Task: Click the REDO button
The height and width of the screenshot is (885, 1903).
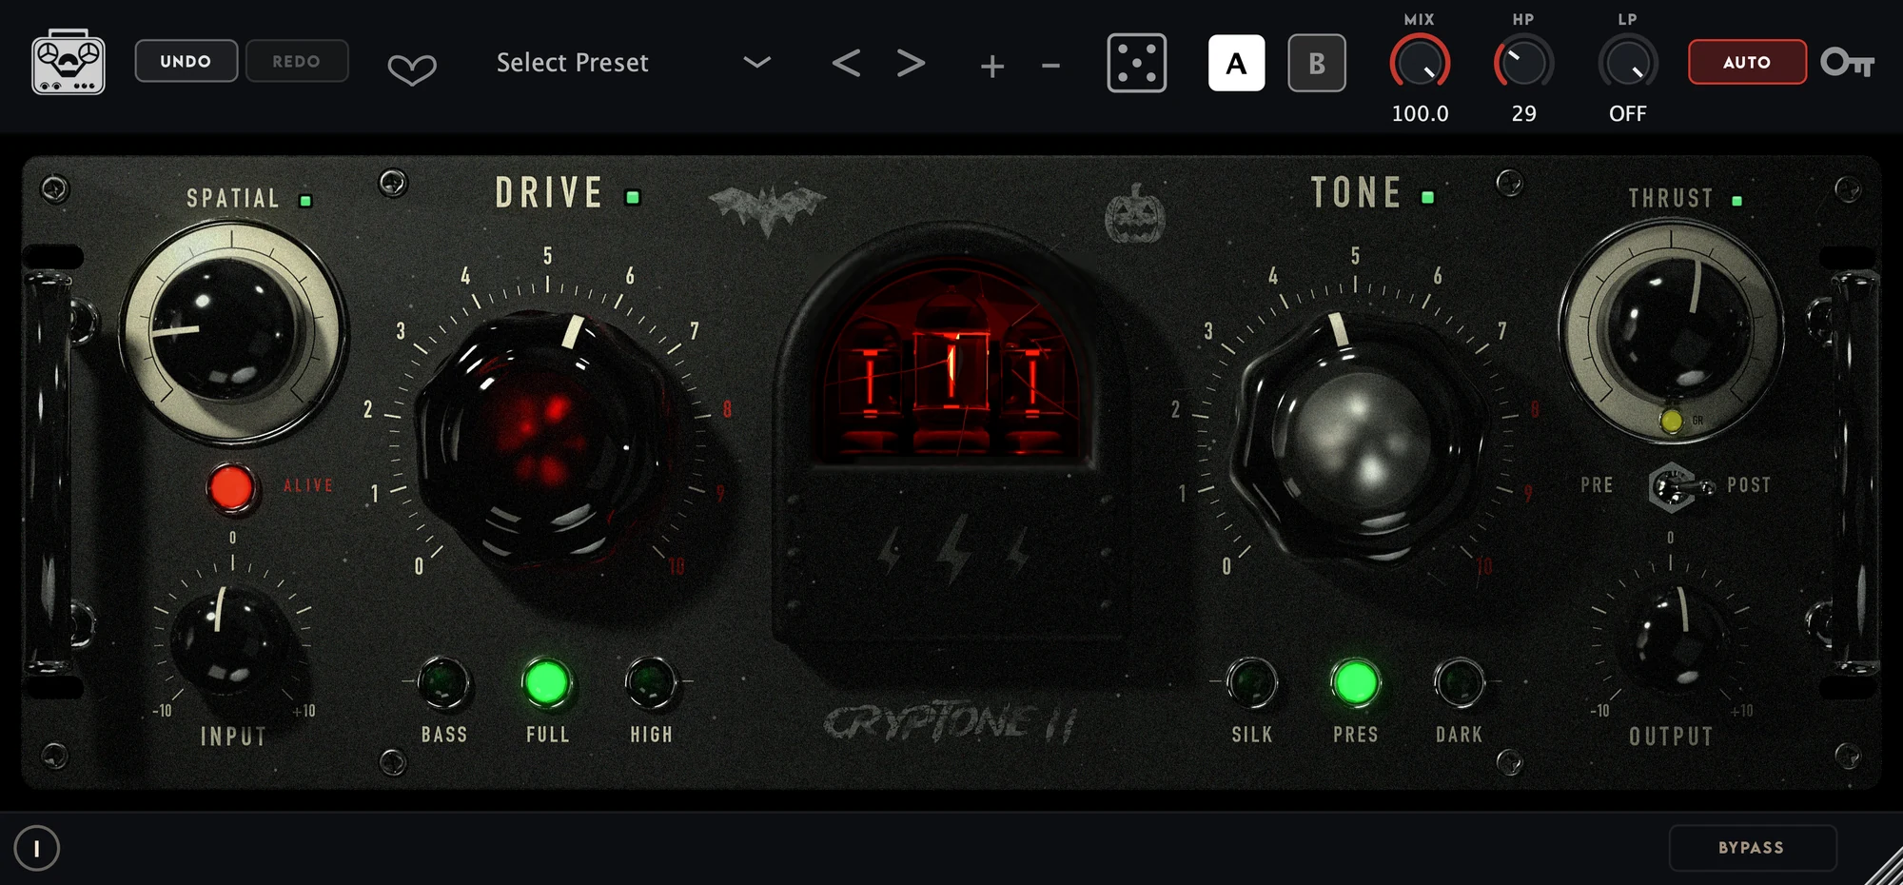Action: pos(296,61)
